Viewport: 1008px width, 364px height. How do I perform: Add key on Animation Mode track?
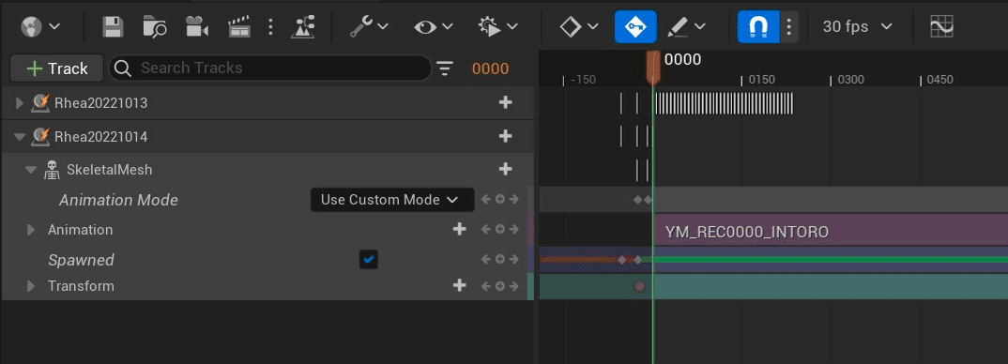point(500,200)
